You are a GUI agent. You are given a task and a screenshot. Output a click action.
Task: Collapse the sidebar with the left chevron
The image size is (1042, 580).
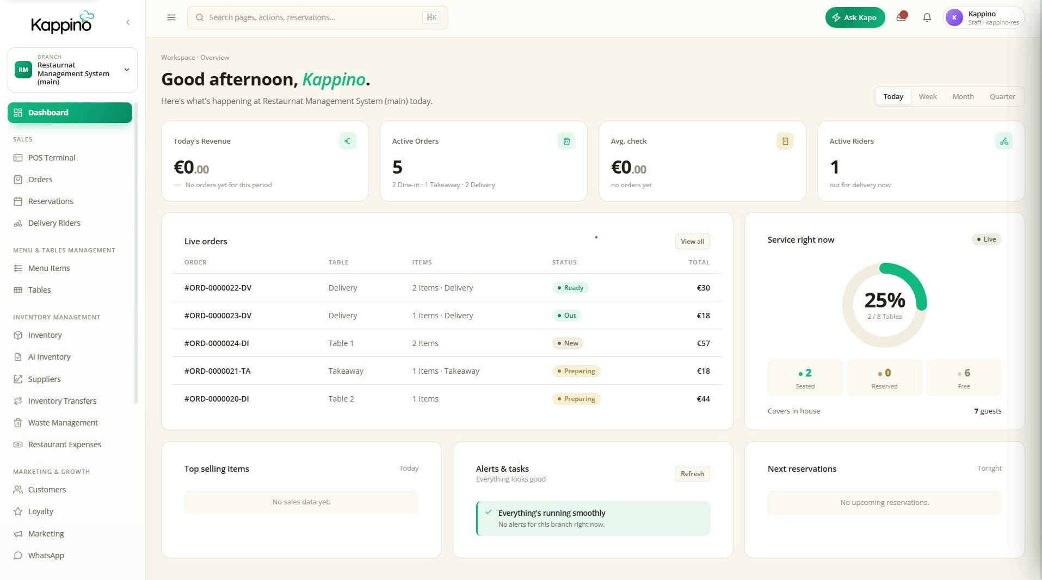(128, 22)
